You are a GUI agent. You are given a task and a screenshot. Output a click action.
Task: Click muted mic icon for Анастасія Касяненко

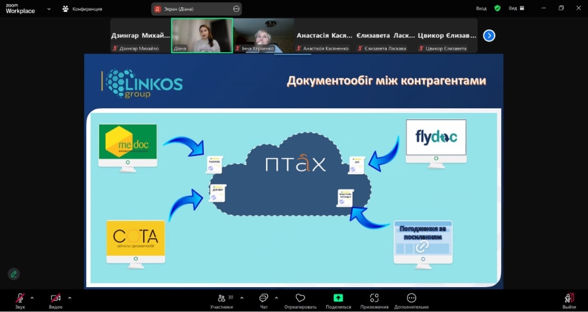(299, 48)
